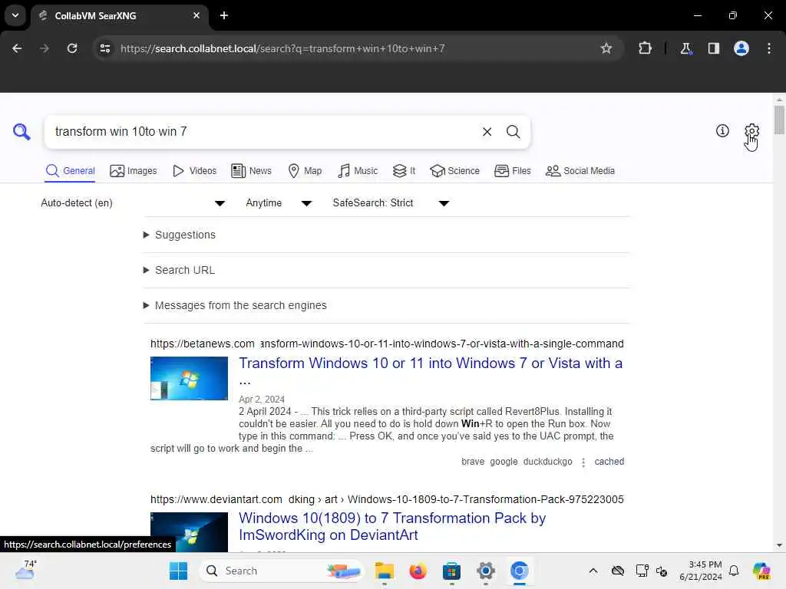Switch to the Map category
The width and height of the screenshot is (786, 589).
(x=305, y=171)
